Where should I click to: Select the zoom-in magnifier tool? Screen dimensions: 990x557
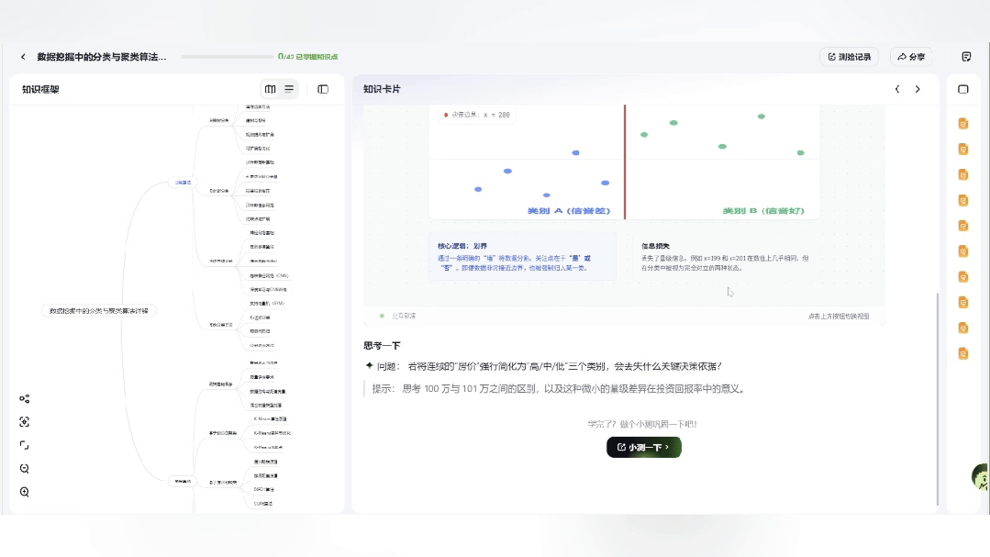[x=23, y=491]
